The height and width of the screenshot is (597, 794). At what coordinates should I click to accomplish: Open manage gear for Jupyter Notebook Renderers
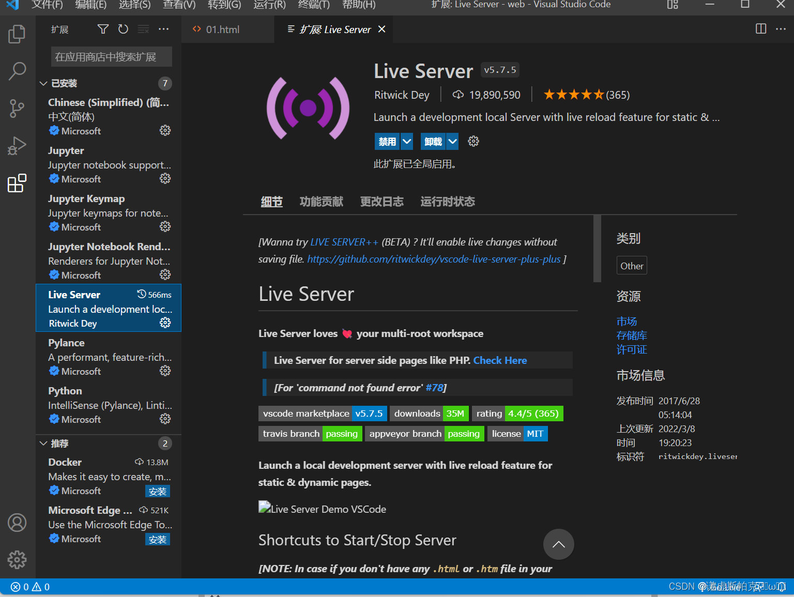click(165, 274)
